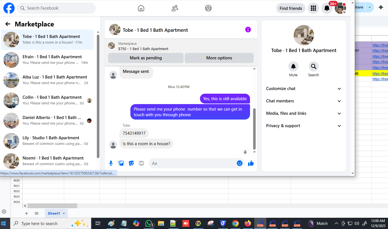Open the GIF picker icon
Screen dimensions: 388x229
(141, 163)
